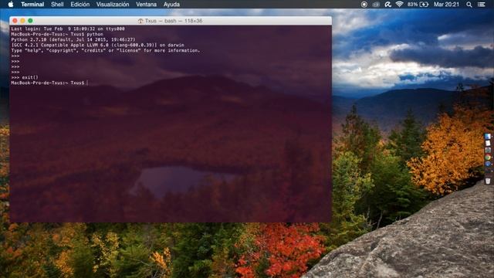
Task: Open the blue round app in Dock
Action: point(488,164)
